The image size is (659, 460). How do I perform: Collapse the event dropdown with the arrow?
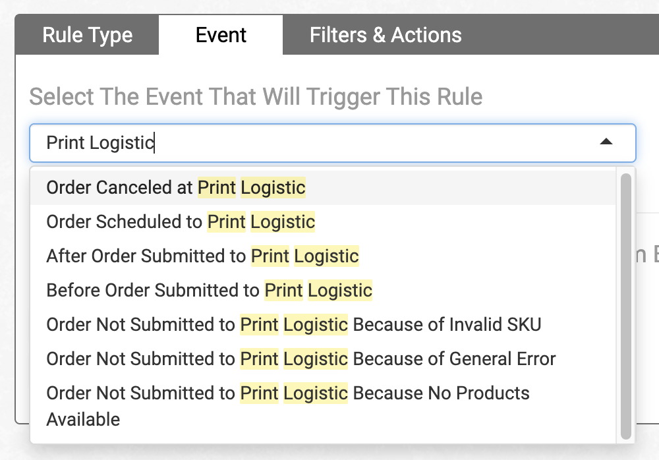coord(606,142)
